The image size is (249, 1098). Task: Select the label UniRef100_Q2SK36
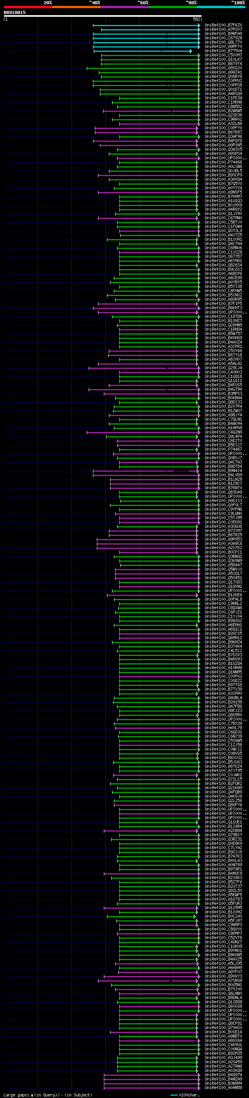pos(223,115)
